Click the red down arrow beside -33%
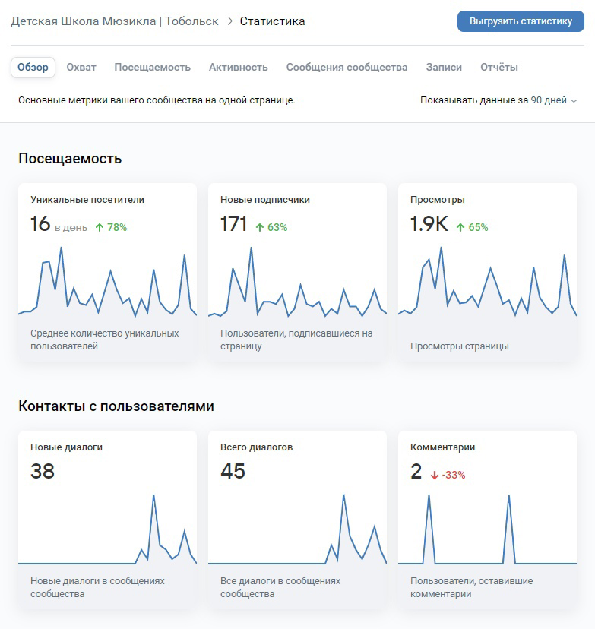The image size is (595, 629). 434,476
